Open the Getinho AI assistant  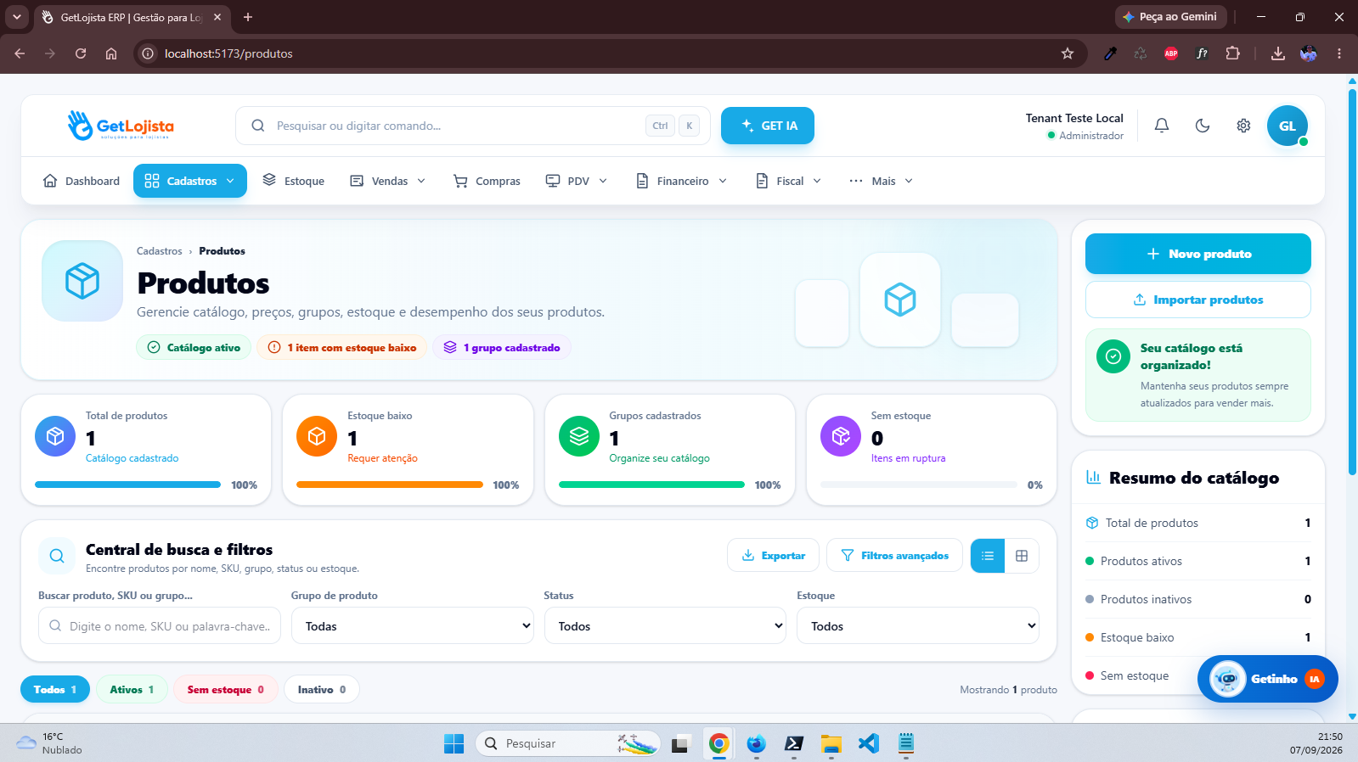(x=1267, y=679)
